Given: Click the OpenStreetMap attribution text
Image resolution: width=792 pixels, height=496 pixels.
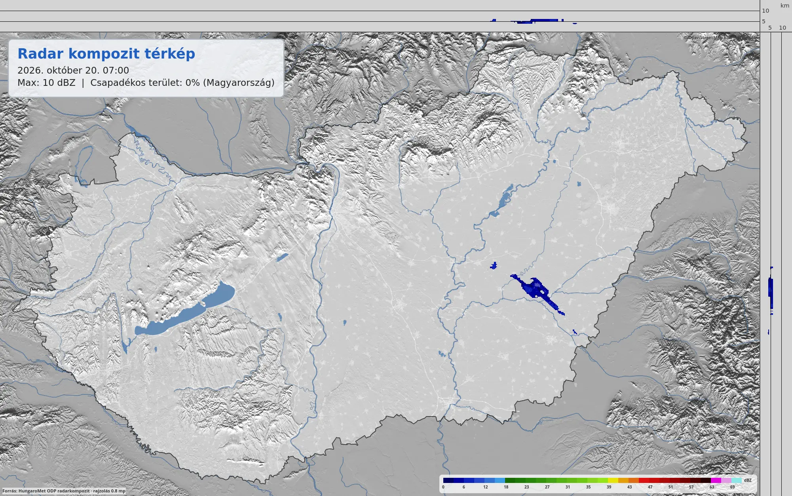Looking at the screenshot, I should [x=720, y=38].
